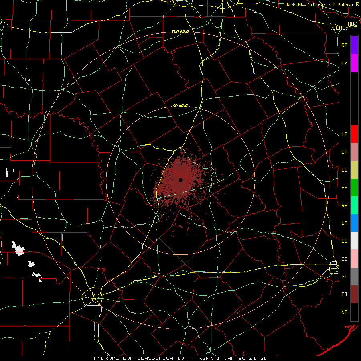Select the WS blue legend swatch

click(354, 223)
